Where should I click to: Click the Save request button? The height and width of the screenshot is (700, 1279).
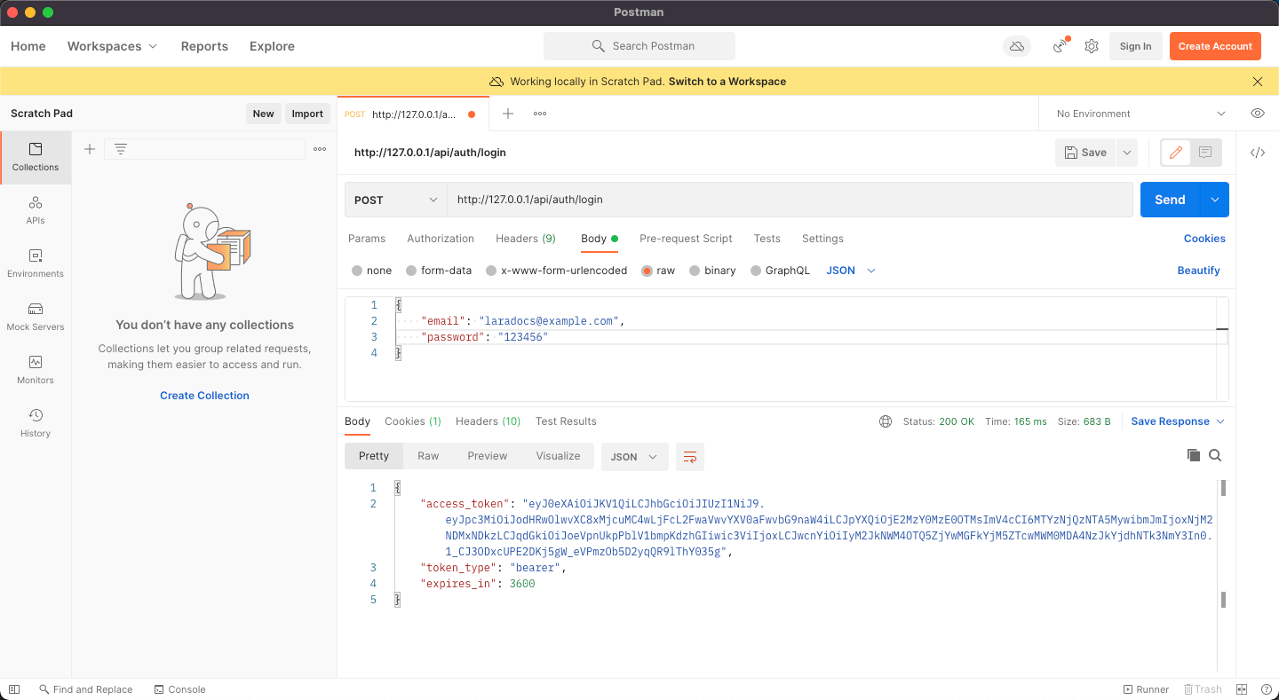coord(1085,153)
